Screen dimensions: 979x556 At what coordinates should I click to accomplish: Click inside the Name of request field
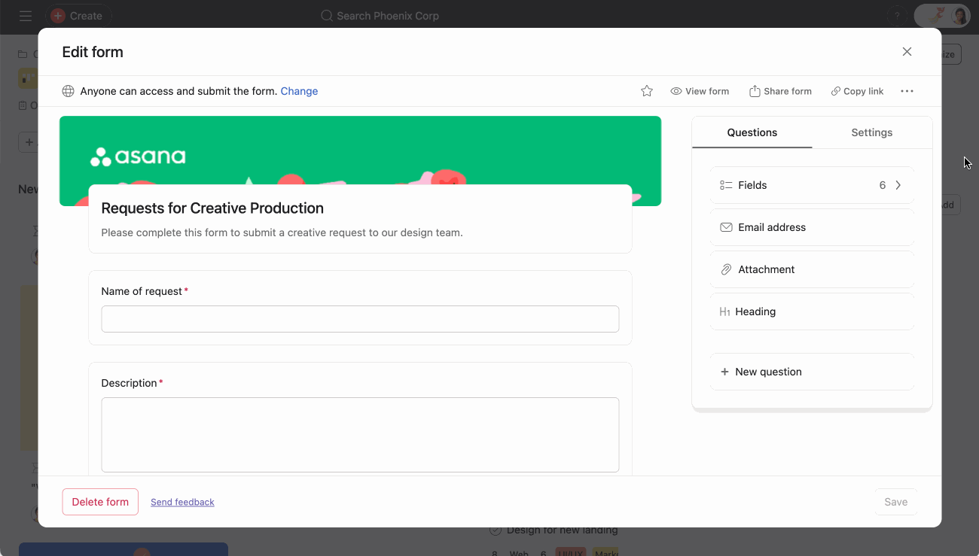(x=359, y=318)
